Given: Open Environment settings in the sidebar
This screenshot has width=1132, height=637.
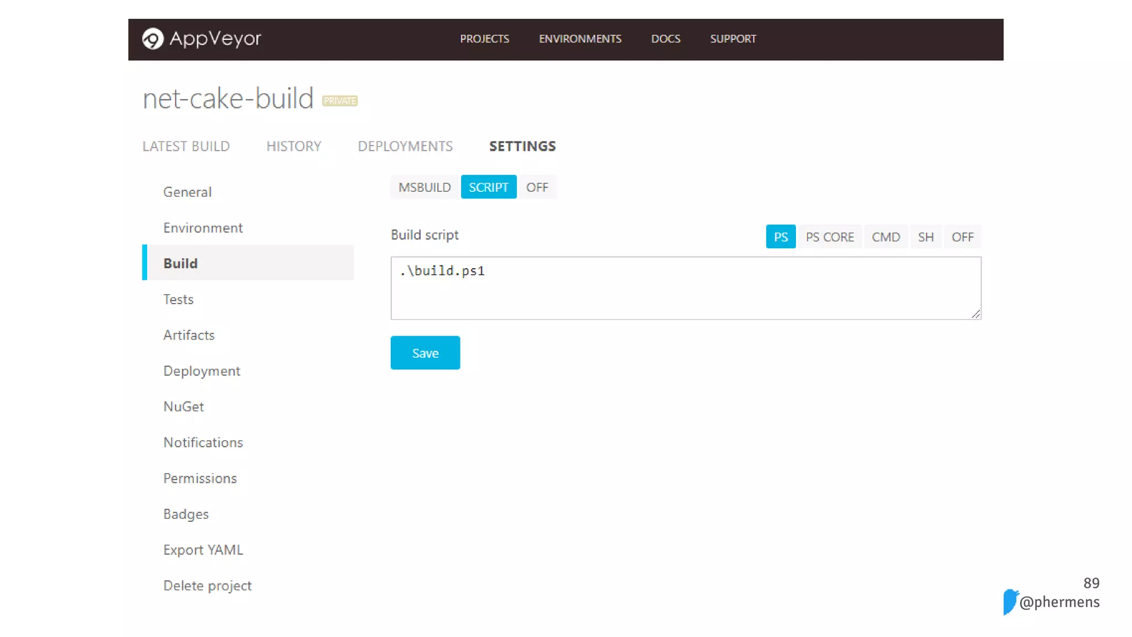Looking at the screenshot, I should [203, 228].
